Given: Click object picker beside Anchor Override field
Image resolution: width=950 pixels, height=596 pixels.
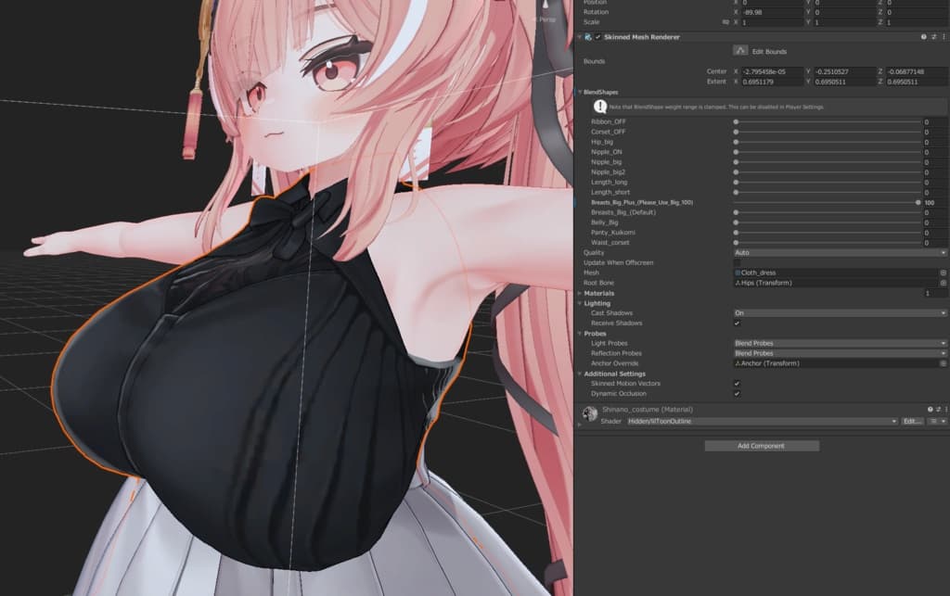Looking at the screenshot, I should coord(944,363).
